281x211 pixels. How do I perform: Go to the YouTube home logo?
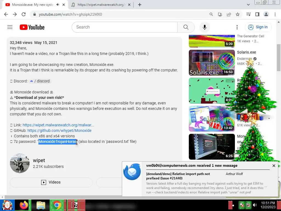pos(32,27)
